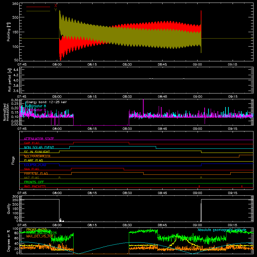
Task: Click the 0.05 tick on modulation axis
Action: pyautogui.click(x=15, y=121)
